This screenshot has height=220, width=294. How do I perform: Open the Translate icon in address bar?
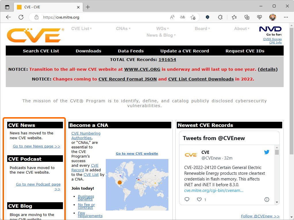click(x=182, y=17)
